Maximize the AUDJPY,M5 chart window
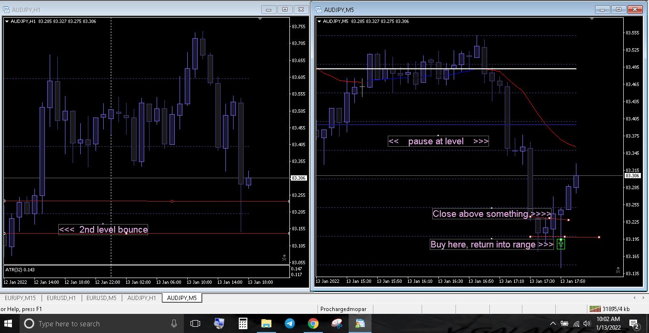 tap(619, 10)
